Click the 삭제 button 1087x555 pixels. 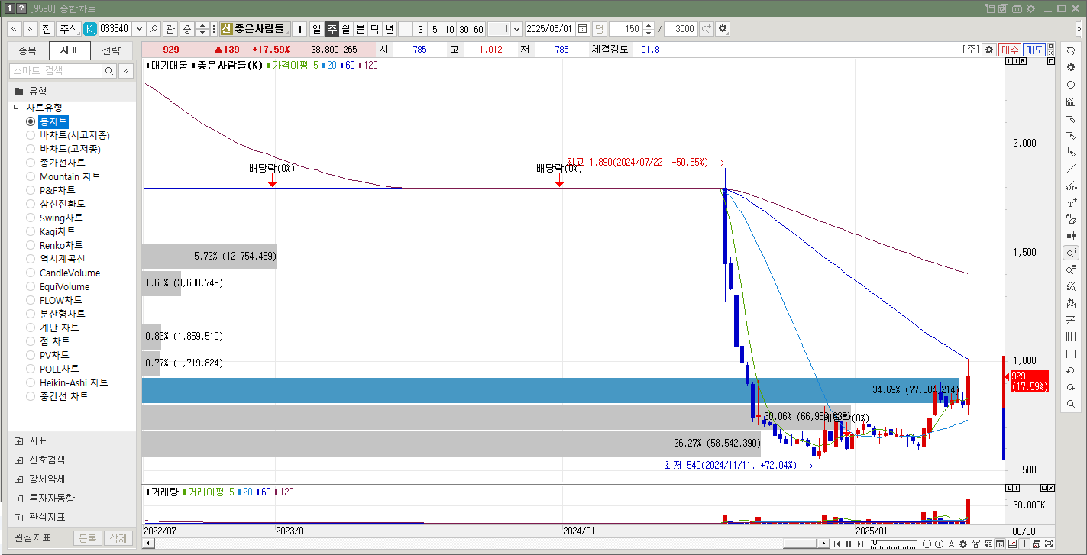117,538
